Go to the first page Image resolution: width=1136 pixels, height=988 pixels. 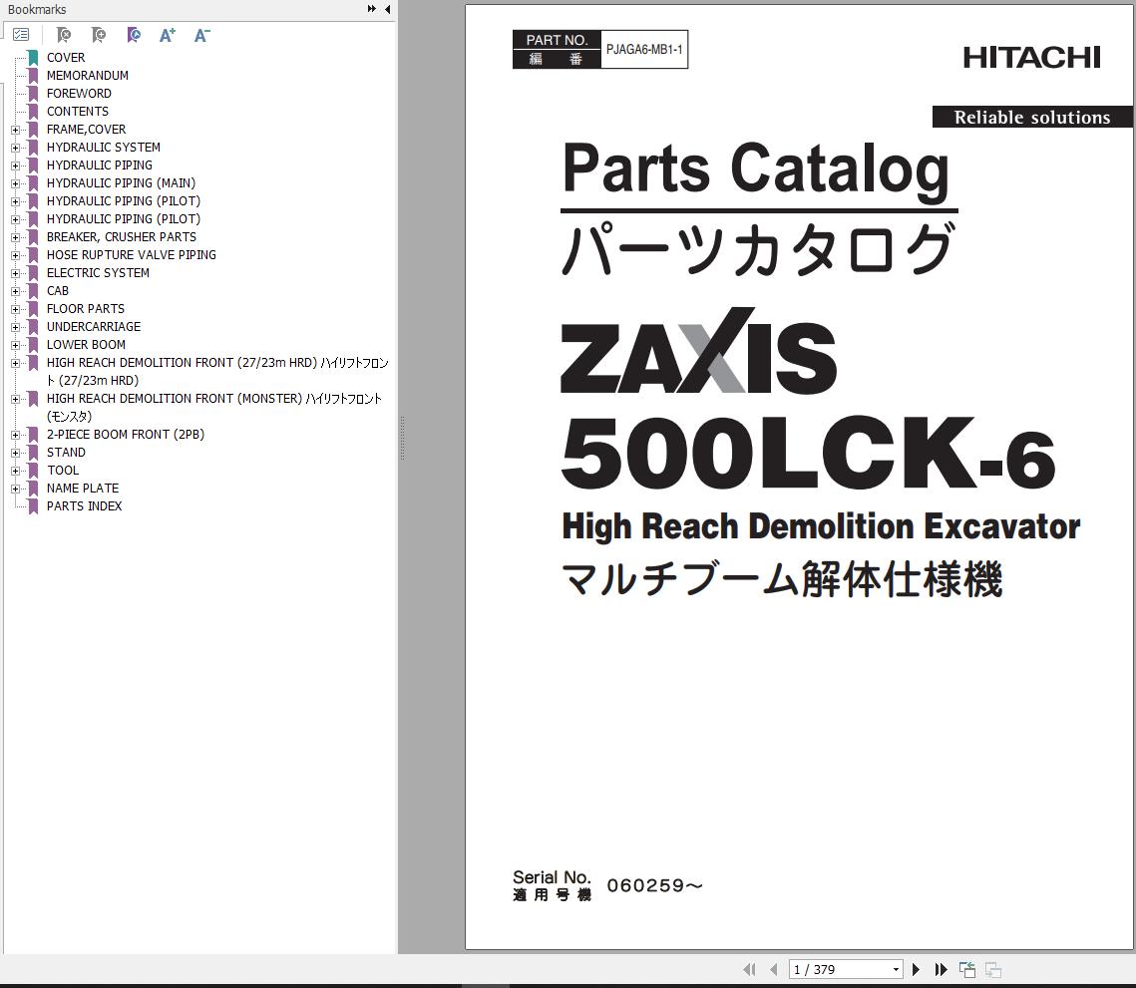tap(750, 969)
